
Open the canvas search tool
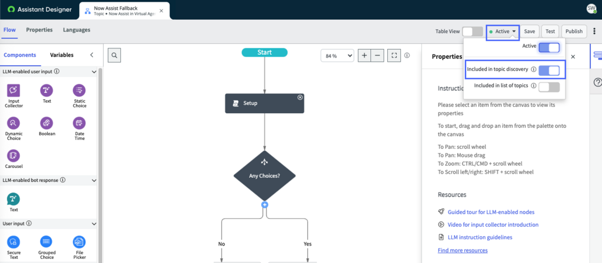[x=114, y=55]
